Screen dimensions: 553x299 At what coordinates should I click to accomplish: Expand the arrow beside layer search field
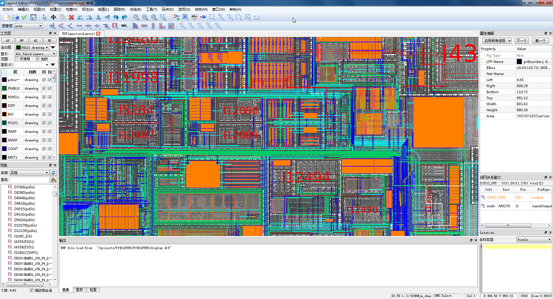[x=53, y=65]
